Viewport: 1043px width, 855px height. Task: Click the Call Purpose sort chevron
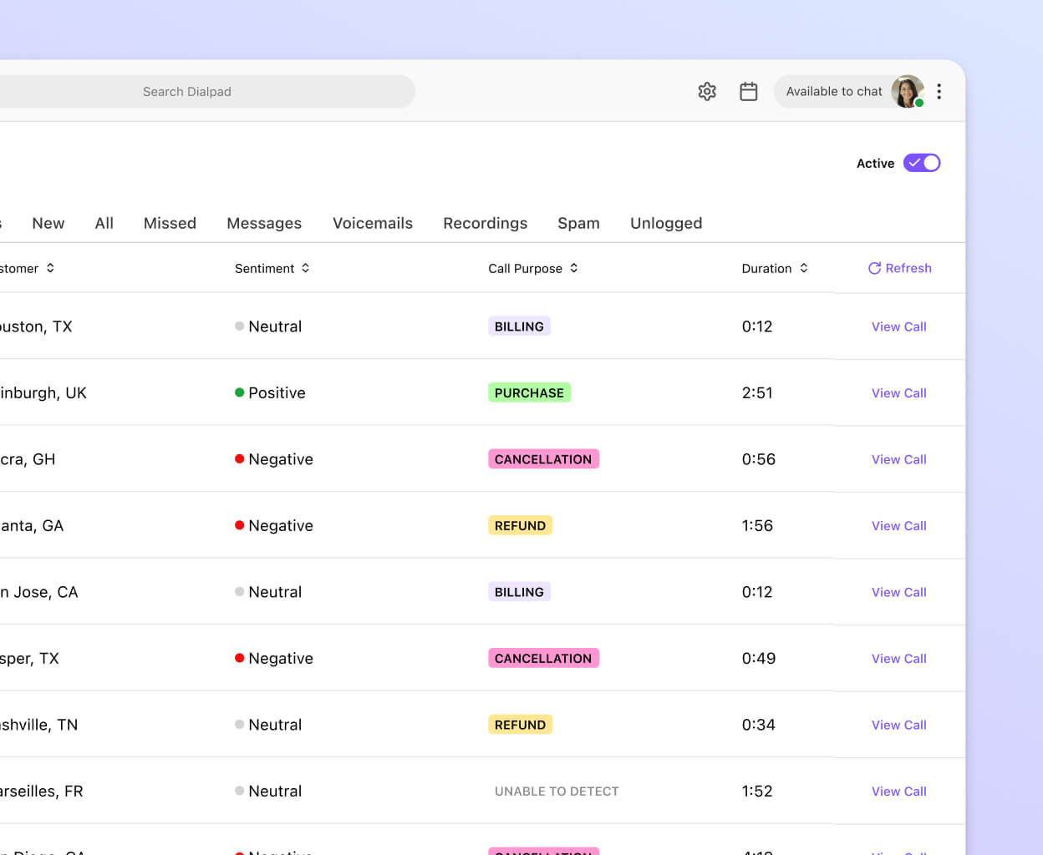tap(573, 268)
